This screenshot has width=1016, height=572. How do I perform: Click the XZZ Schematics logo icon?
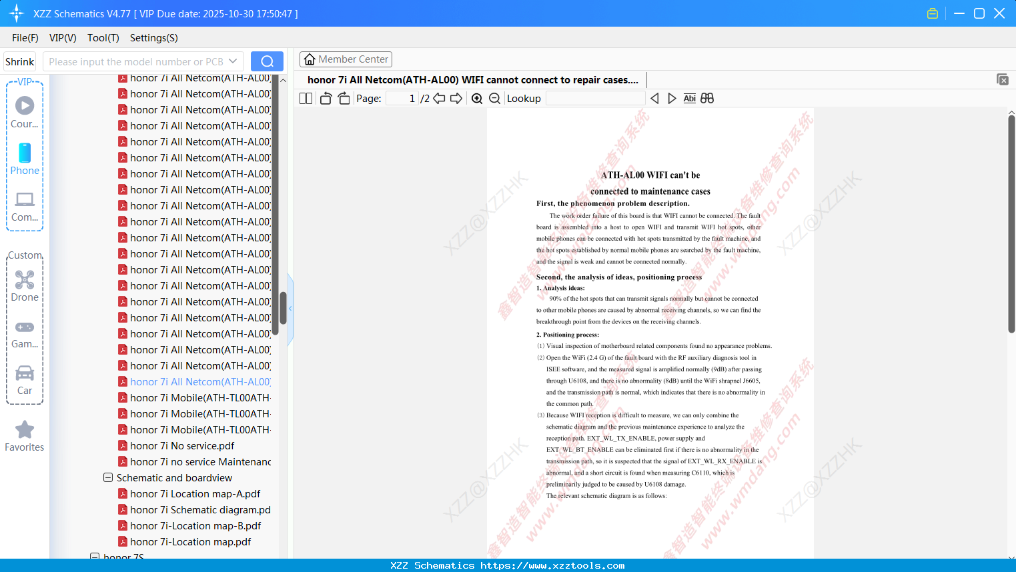(17, 13)
